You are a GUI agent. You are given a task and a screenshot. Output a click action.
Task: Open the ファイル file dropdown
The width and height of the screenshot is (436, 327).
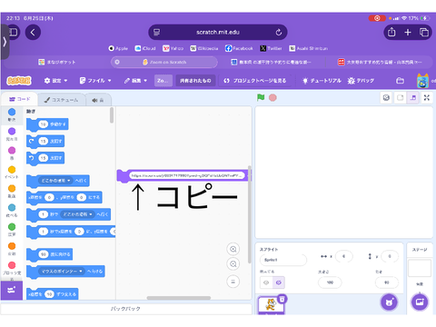[95, 81]
